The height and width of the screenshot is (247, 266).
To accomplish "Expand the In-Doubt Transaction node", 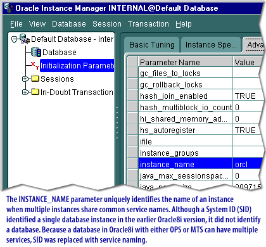I will click(25, 92).
